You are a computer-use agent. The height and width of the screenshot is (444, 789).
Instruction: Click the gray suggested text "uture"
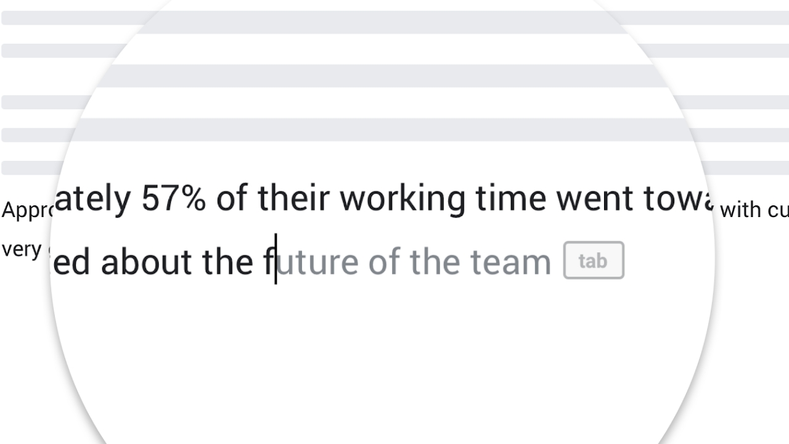click(x=317, y=262)
